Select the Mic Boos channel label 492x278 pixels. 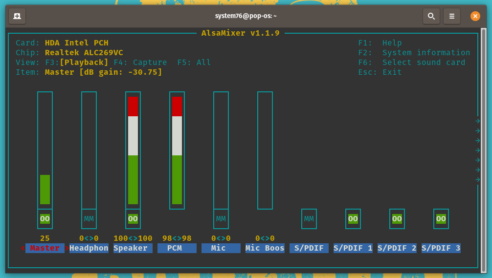click(265, 248)
